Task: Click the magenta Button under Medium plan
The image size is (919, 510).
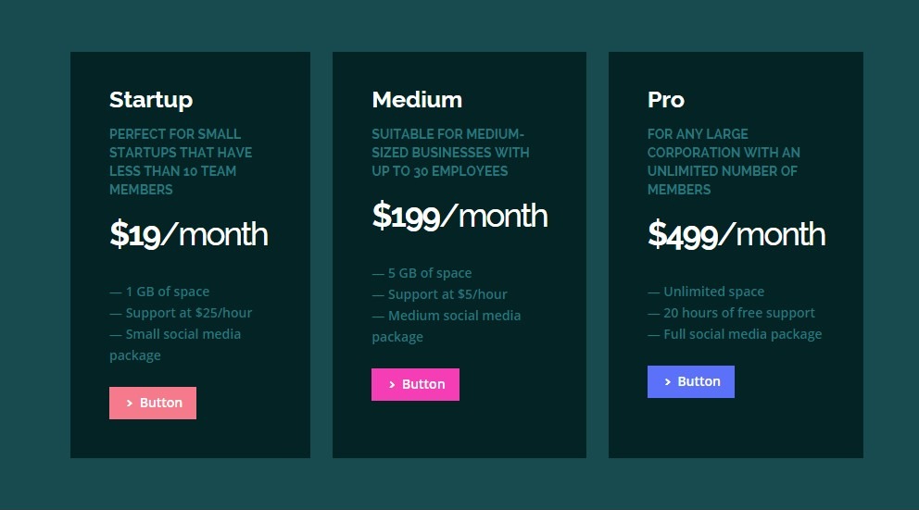Action: 415,384
